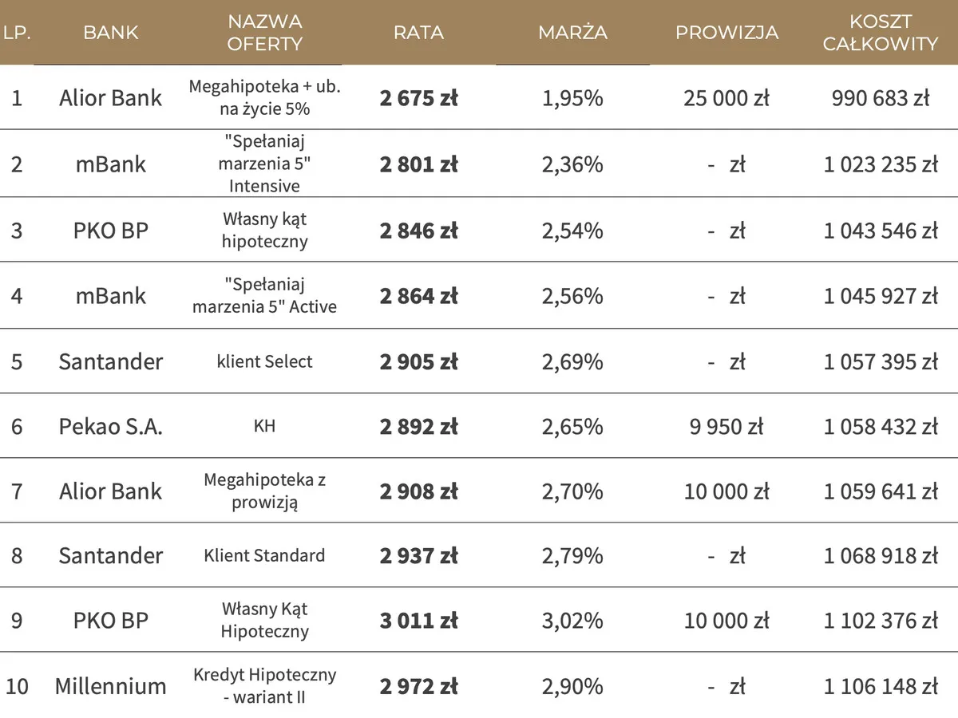Viewport: 958px width, 718px height.
Task: Select the PROWIZJA column header
Action: tap(726, 33)
